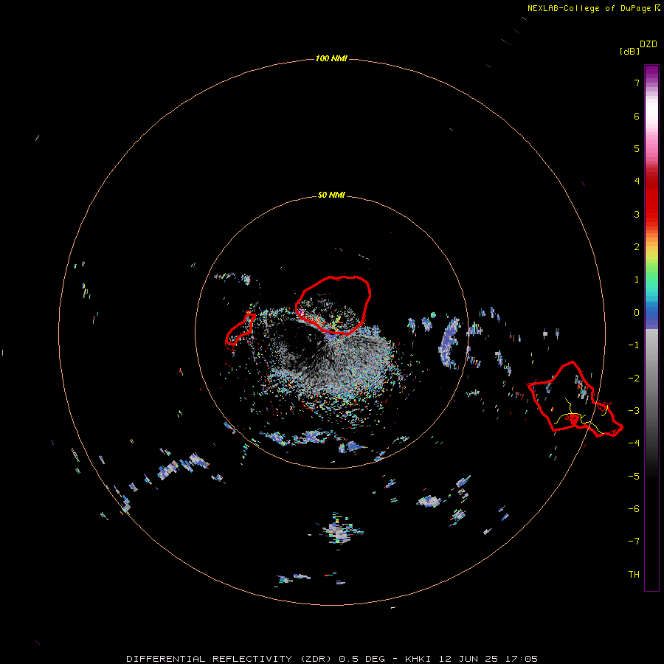Click the 17:05 time stamp
664x664 pixels.
(522, 659)
